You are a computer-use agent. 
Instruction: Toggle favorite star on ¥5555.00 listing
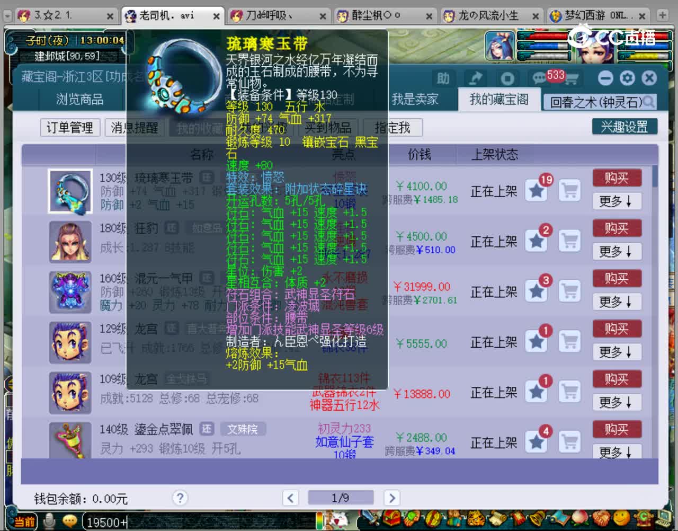point(537,341)
